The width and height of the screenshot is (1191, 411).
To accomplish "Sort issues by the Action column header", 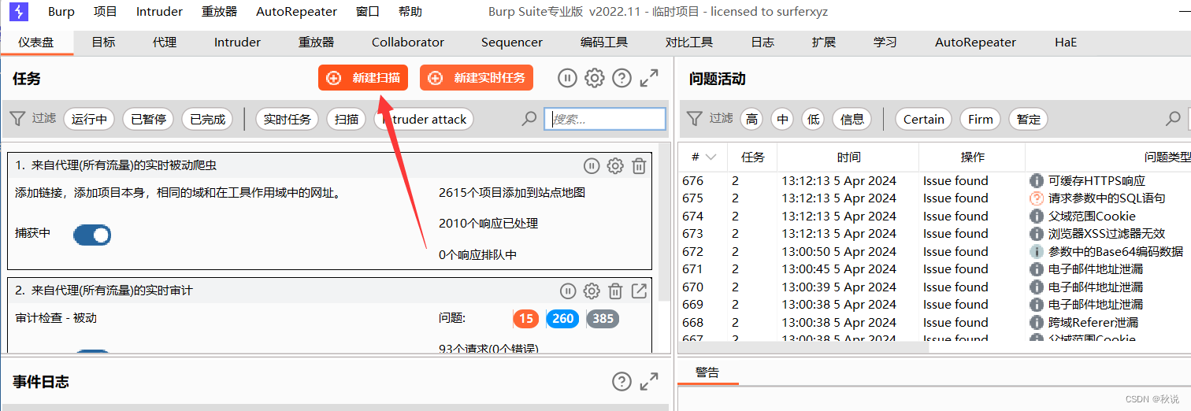I will click(x=973, y=157).
